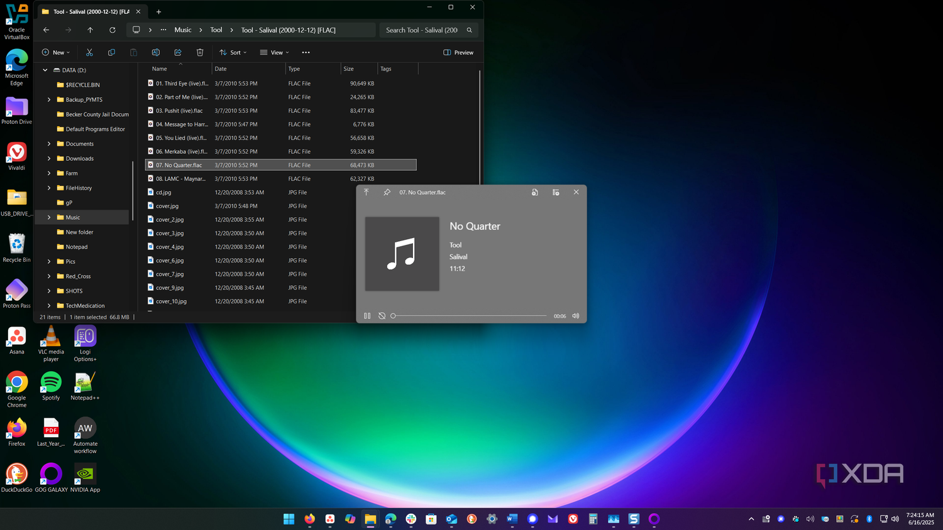Image resolution: width=943 pixels, height=530 pixels.
Task: Mute the volume in the audio preview window
Action: click(575, 316)
